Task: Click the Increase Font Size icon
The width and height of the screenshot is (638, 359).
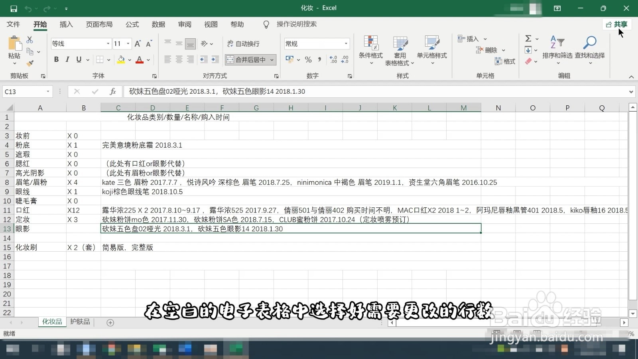Action: pyautogui.click(x=137, y=43)
